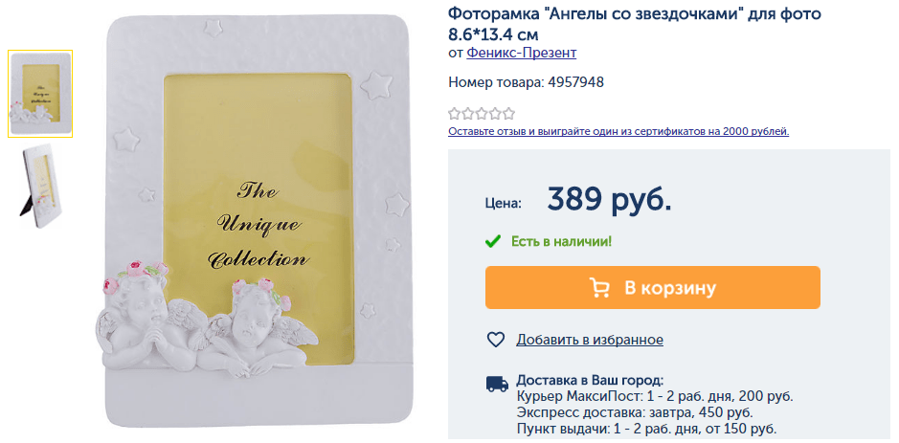Select the fourth rating star

(x=495, y=114)
